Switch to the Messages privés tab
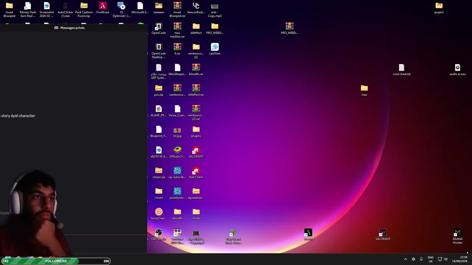 point(69,28)
